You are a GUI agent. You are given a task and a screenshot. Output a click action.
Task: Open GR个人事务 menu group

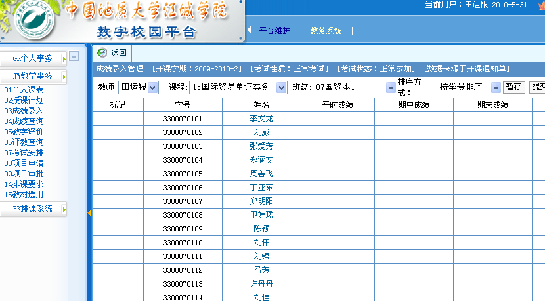point(32,58)
